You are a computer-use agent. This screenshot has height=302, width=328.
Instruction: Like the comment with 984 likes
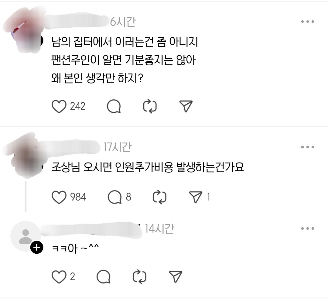59,197
